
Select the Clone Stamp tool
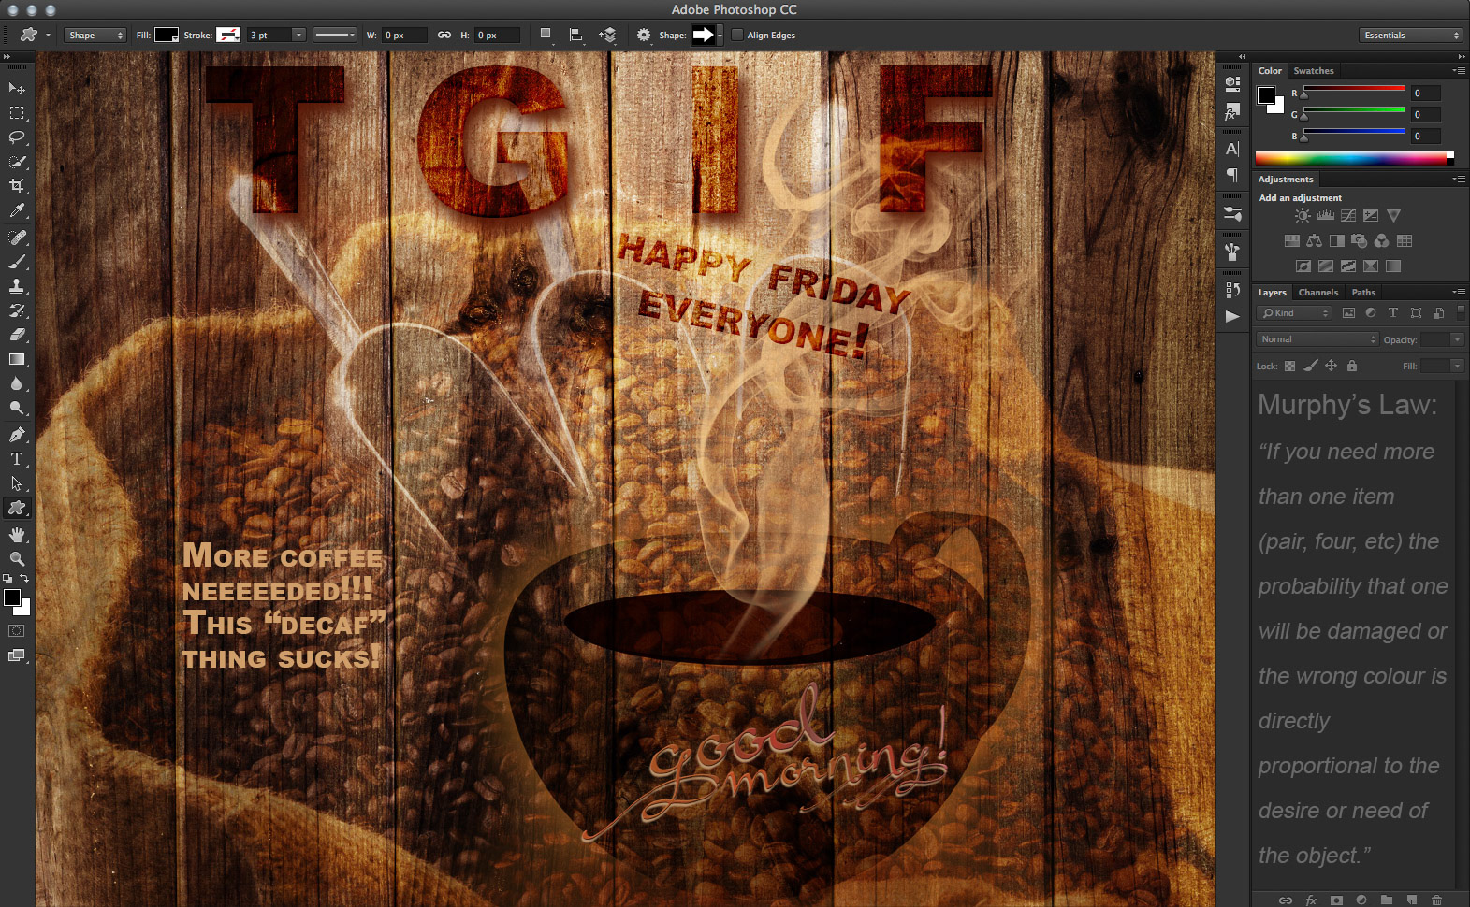[x=17, y=286]
